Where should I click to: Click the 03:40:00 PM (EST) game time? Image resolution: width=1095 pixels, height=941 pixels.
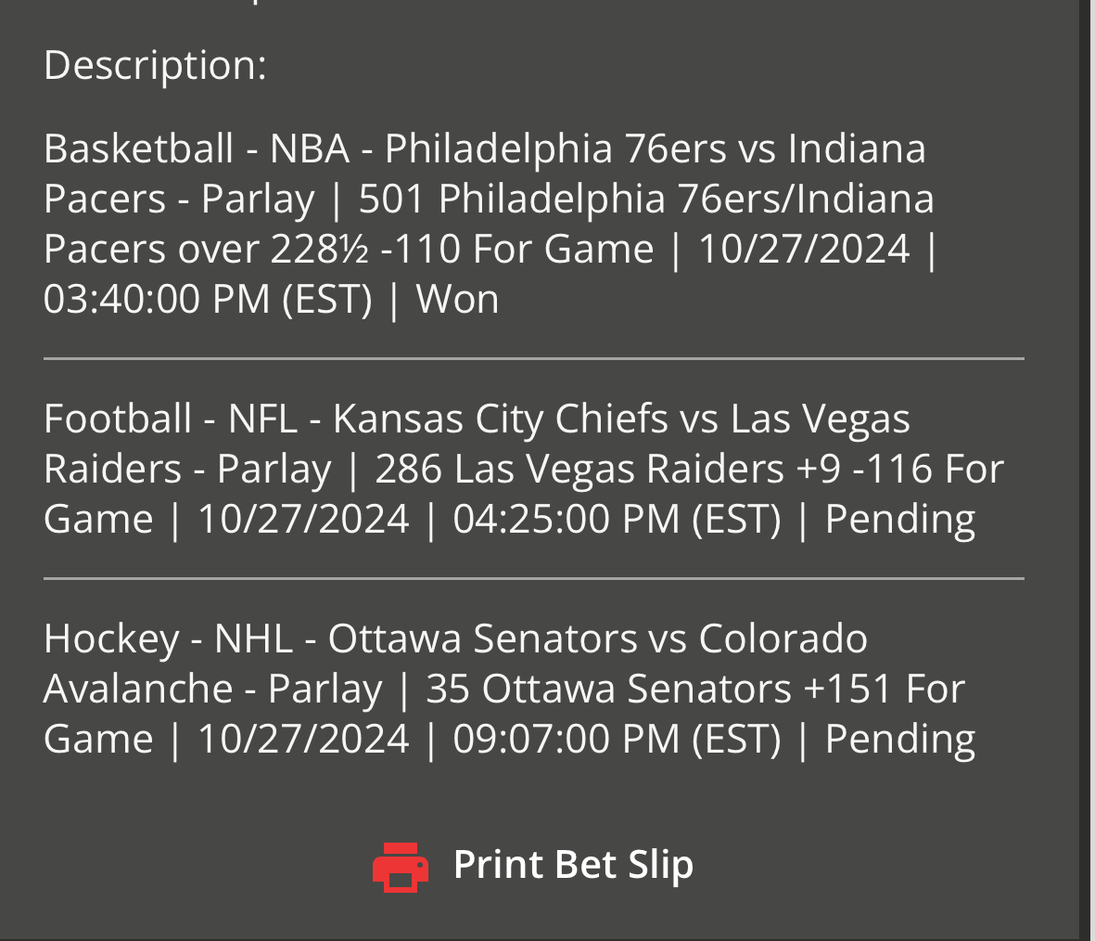[207, 299]
